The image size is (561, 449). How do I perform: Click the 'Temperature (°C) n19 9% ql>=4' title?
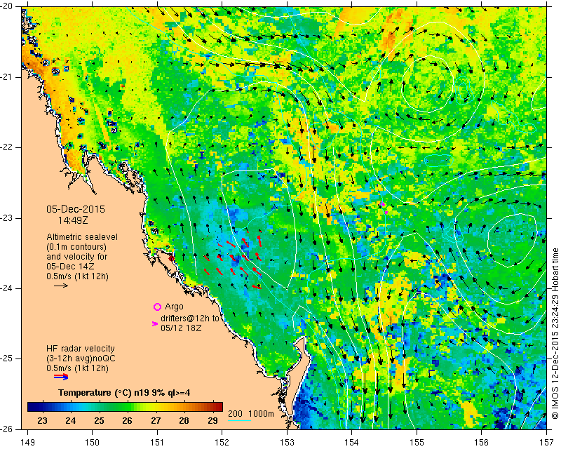124,393
